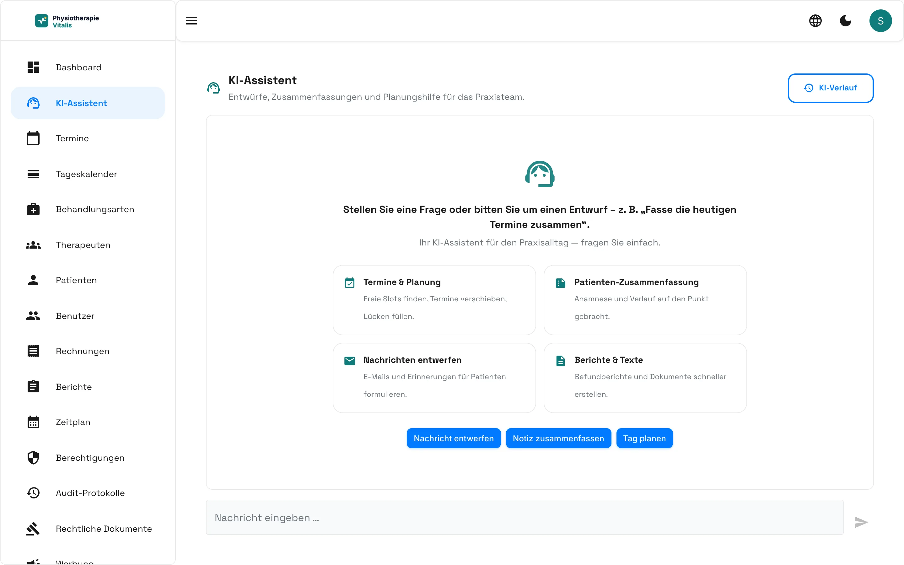
Task: Click the Behandlungsarten medical bag icon
Action: 33,209
